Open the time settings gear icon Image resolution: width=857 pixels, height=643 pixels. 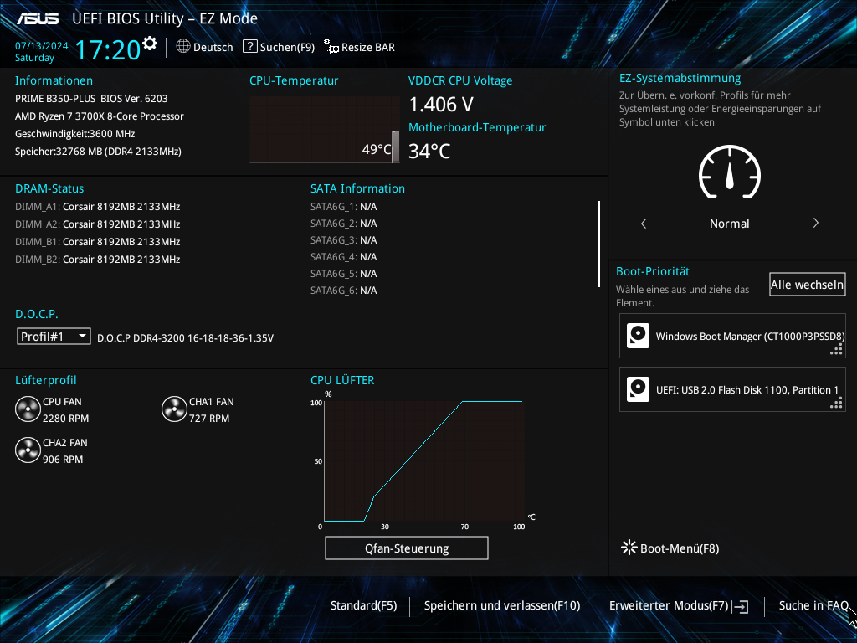[x=150, y=44]
